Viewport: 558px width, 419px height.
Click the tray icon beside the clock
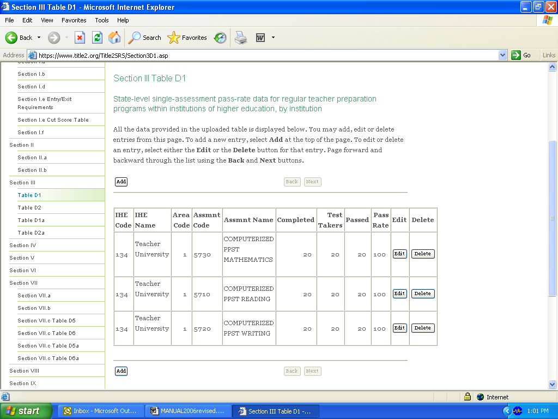pyautogui.click(x=518, y=411)
